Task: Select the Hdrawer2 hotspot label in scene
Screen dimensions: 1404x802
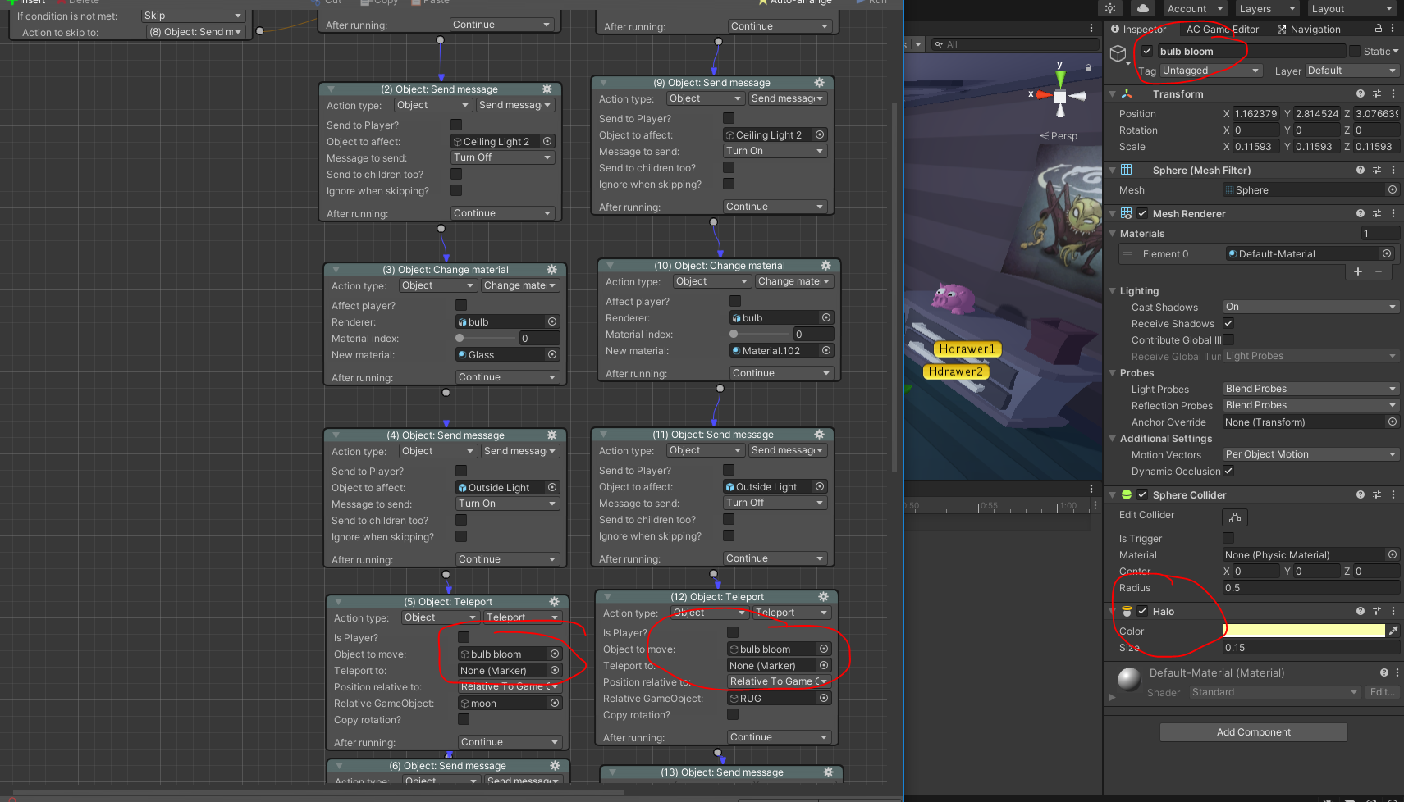Action: coord(955,371)
